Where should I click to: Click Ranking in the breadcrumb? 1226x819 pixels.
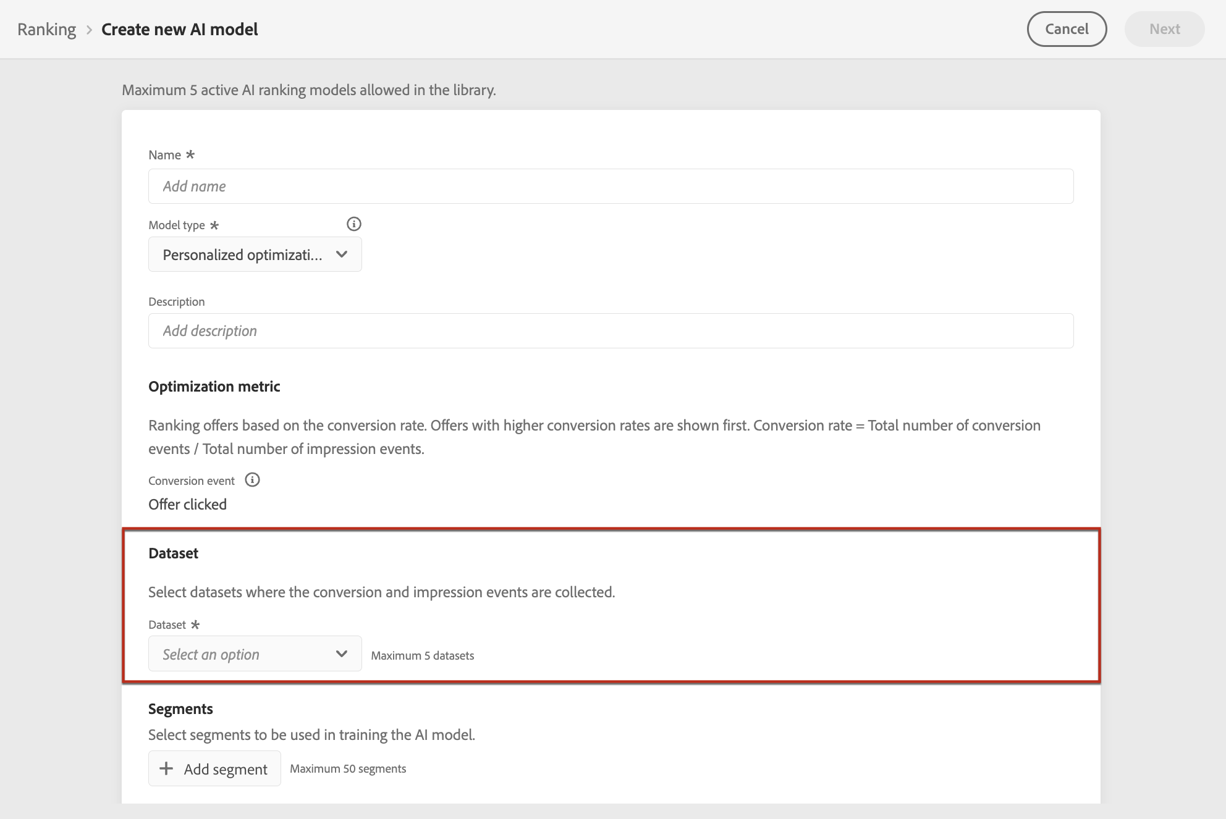pyautogui.click(x=46, y=29)
